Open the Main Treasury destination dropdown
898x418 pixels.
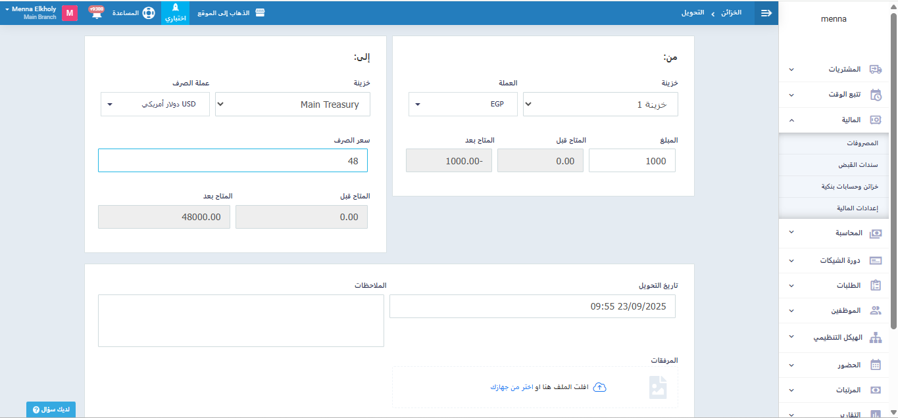pos(292,104)
